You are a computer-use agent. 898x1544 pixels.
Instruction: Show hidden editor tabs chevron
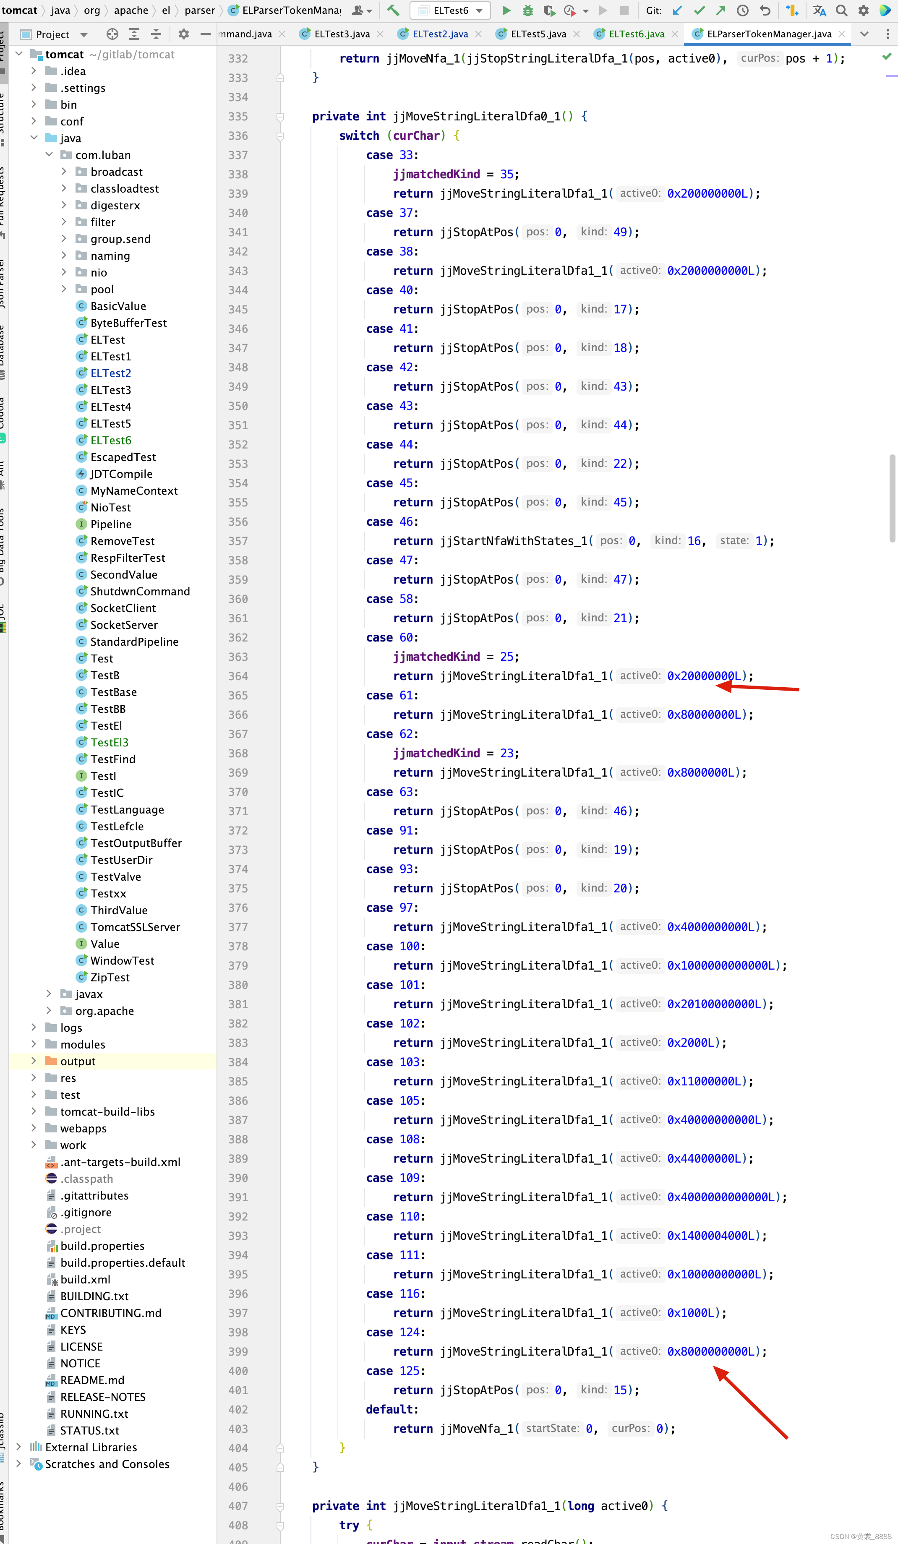(864, 34)
